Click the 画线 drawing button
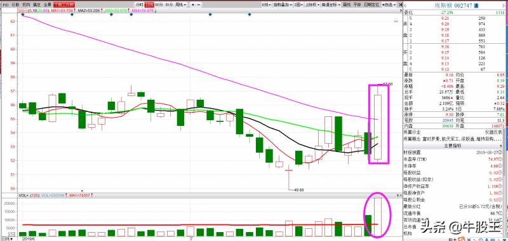The image size is (508, 241). [347, 4]
